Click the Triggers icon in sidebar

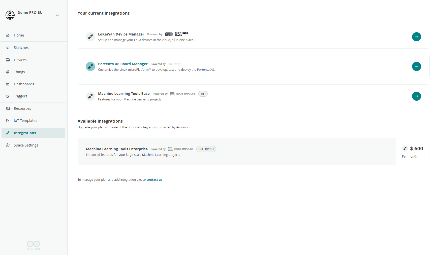pos(8,96)
